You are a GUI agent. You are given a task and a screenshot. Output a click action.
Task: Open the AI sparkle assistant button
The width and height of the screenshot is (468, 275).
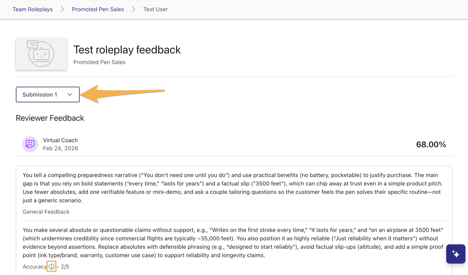(455, 254)
